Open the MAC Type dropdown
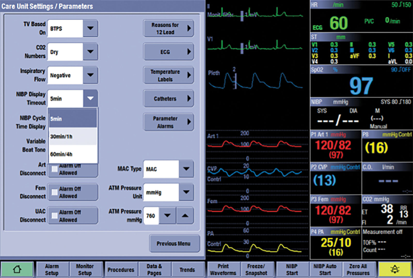This screenshot has width=413, height=278. (x=186, y=169)
